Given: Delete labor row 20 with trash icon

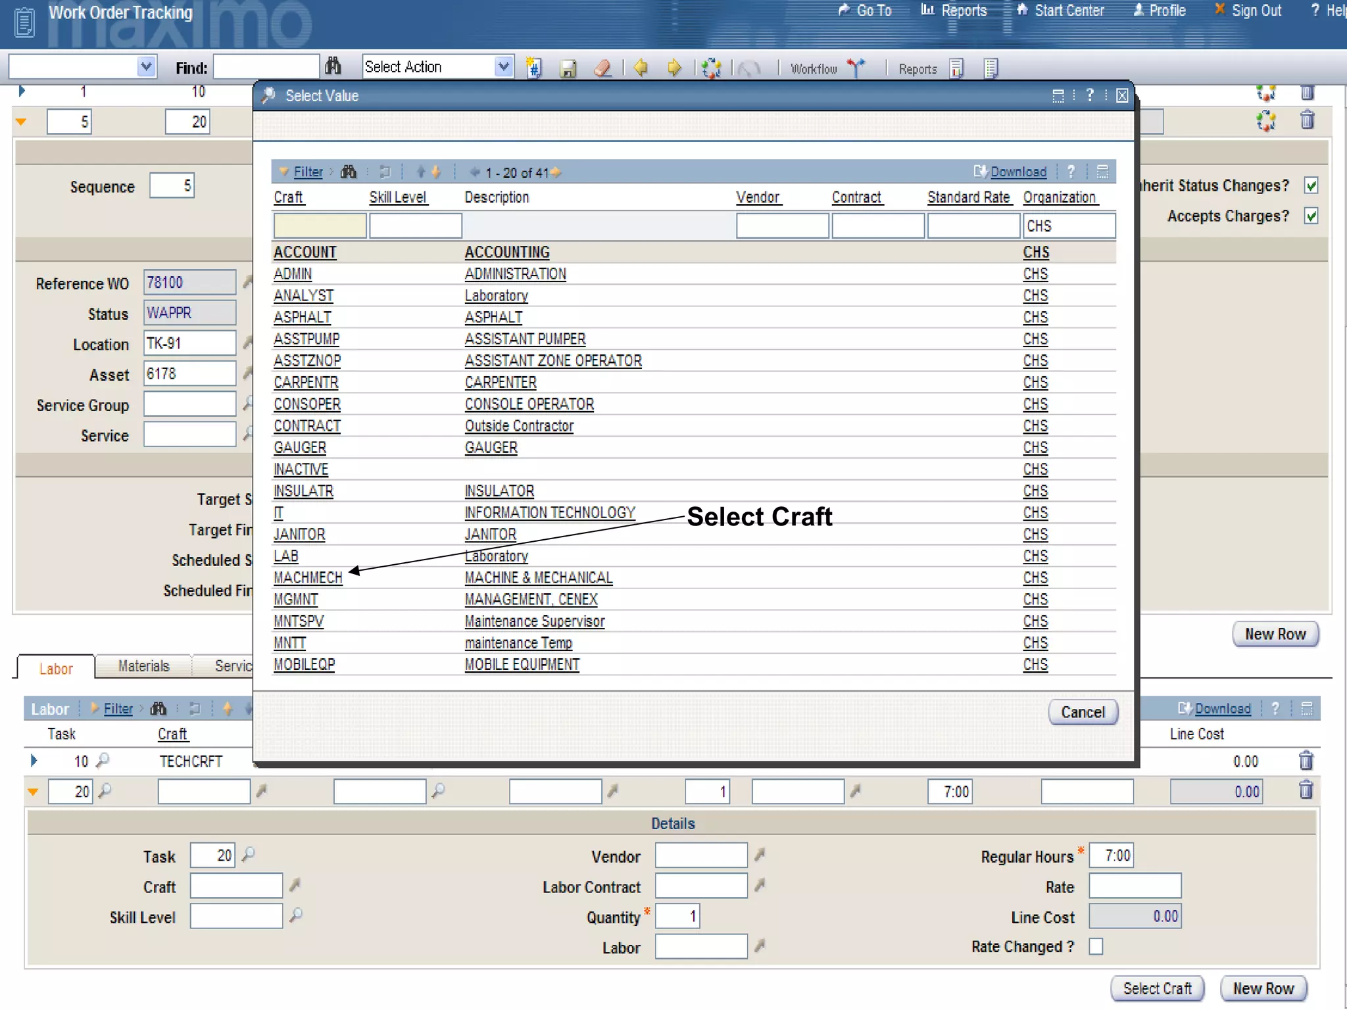Looking at the screenshot, I should (1306, 790).
